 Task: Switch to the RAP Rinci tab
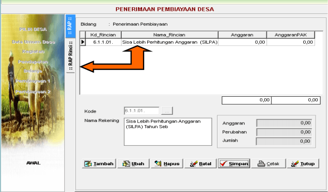coord(71,56)
